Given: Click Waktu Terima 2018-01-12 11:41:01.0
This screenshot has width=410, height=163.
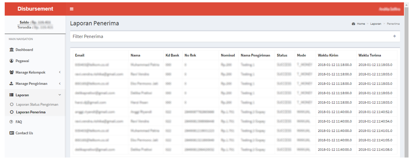Looking at the screenshot, I should click(x=375, y=131).
